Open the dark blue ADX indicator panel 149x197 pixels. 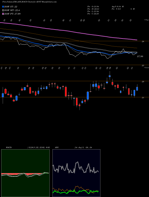pos(76,173)
